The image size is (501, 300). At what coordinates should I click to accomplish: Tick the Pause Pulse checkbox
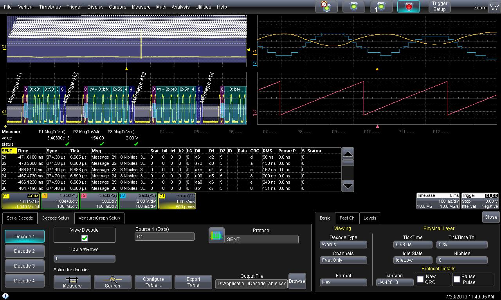[x=456, y=279]
